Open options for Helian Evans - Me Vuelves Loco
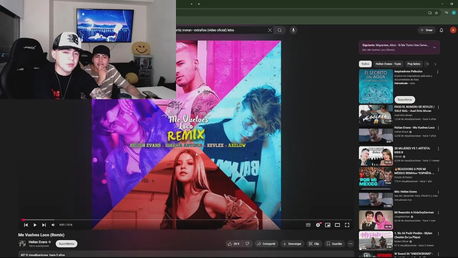458x258 pixels. point(438,128)
